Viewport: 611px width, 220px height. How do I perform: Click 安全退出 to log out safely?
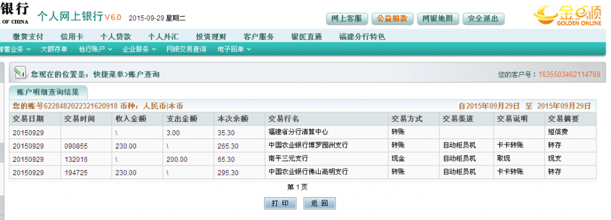(x=483, y=18)
